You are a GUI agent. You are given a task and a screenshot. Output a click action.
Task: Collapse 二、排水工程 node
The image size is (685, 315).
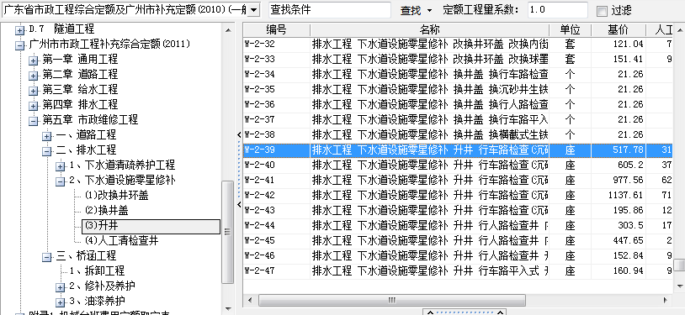click(47, 151)
